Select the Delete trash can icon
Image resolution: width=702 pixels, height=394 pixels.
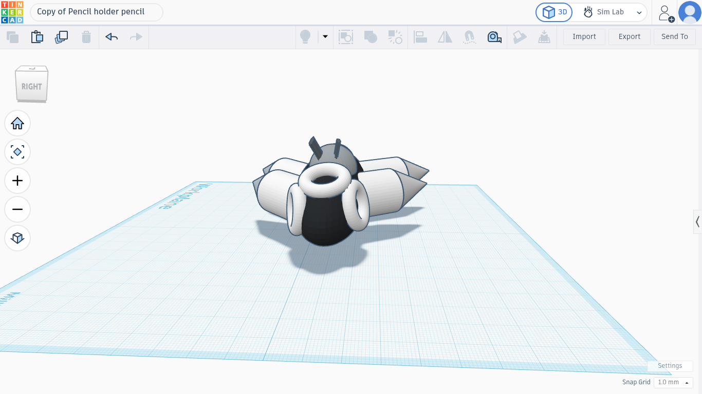coord(86,37)
